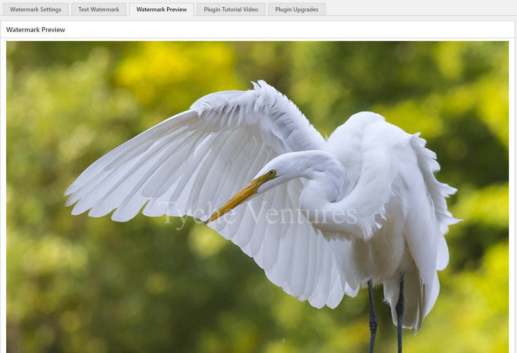Select the Watermark Preview tab
The image size is (517, 353).
(x=162, y=9)
